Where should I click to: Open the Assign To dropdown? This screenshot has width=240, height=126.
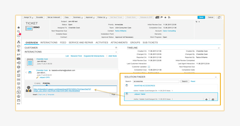pyautogui.click(x=28, y=17)
